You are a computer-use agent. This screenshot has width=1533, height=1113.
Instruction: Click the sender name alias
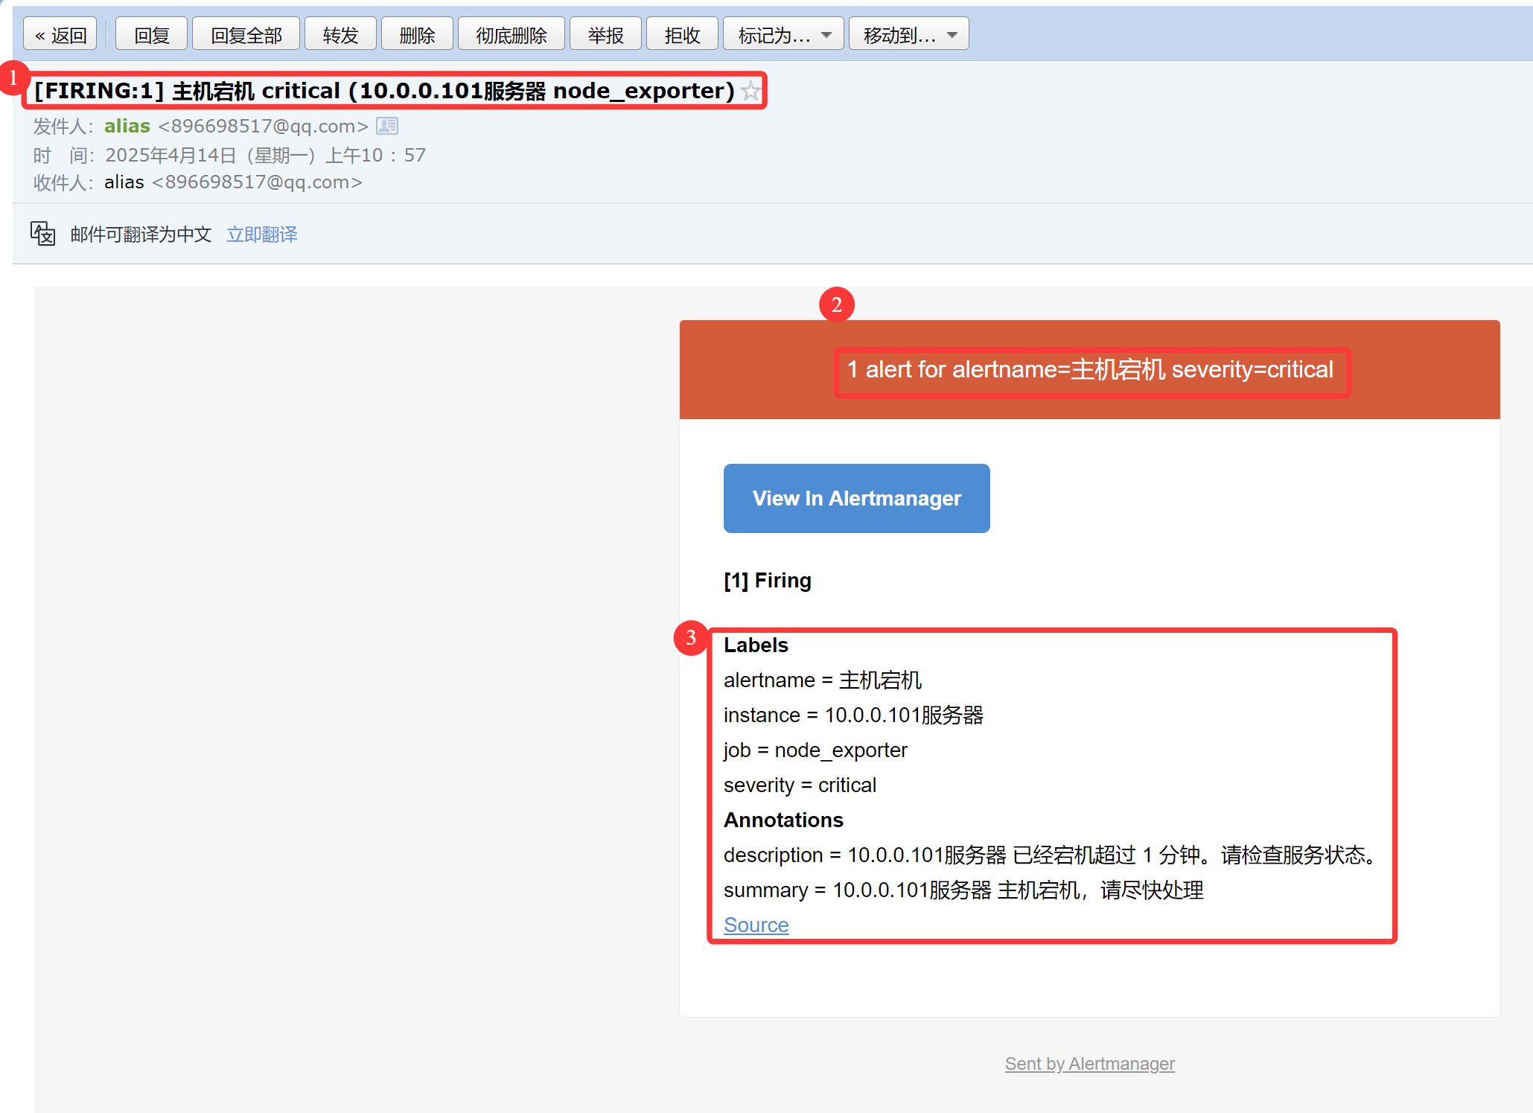[x=127, y=126]
